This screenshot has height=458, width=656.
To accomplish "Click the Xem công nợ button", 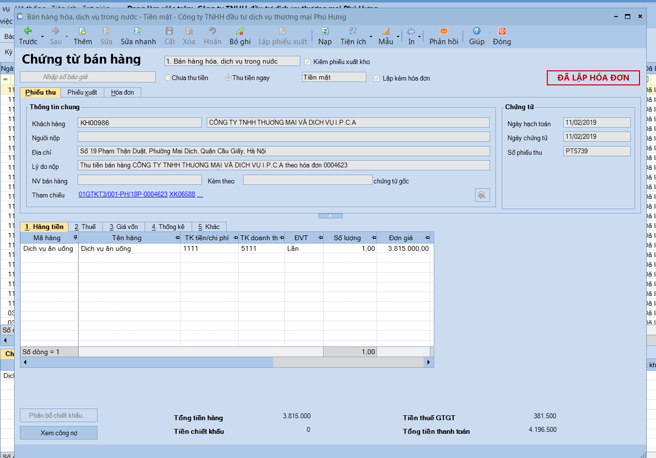I will [59, 433].
